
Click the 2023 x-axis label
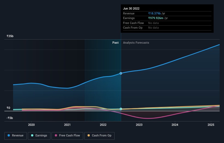[x=139, y=125]
